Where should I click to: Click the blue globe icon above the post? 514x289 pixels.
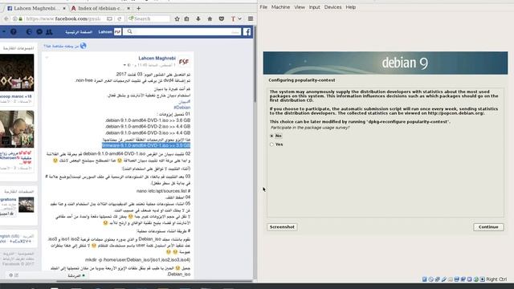pyautogui.click(x=84, y=46)
